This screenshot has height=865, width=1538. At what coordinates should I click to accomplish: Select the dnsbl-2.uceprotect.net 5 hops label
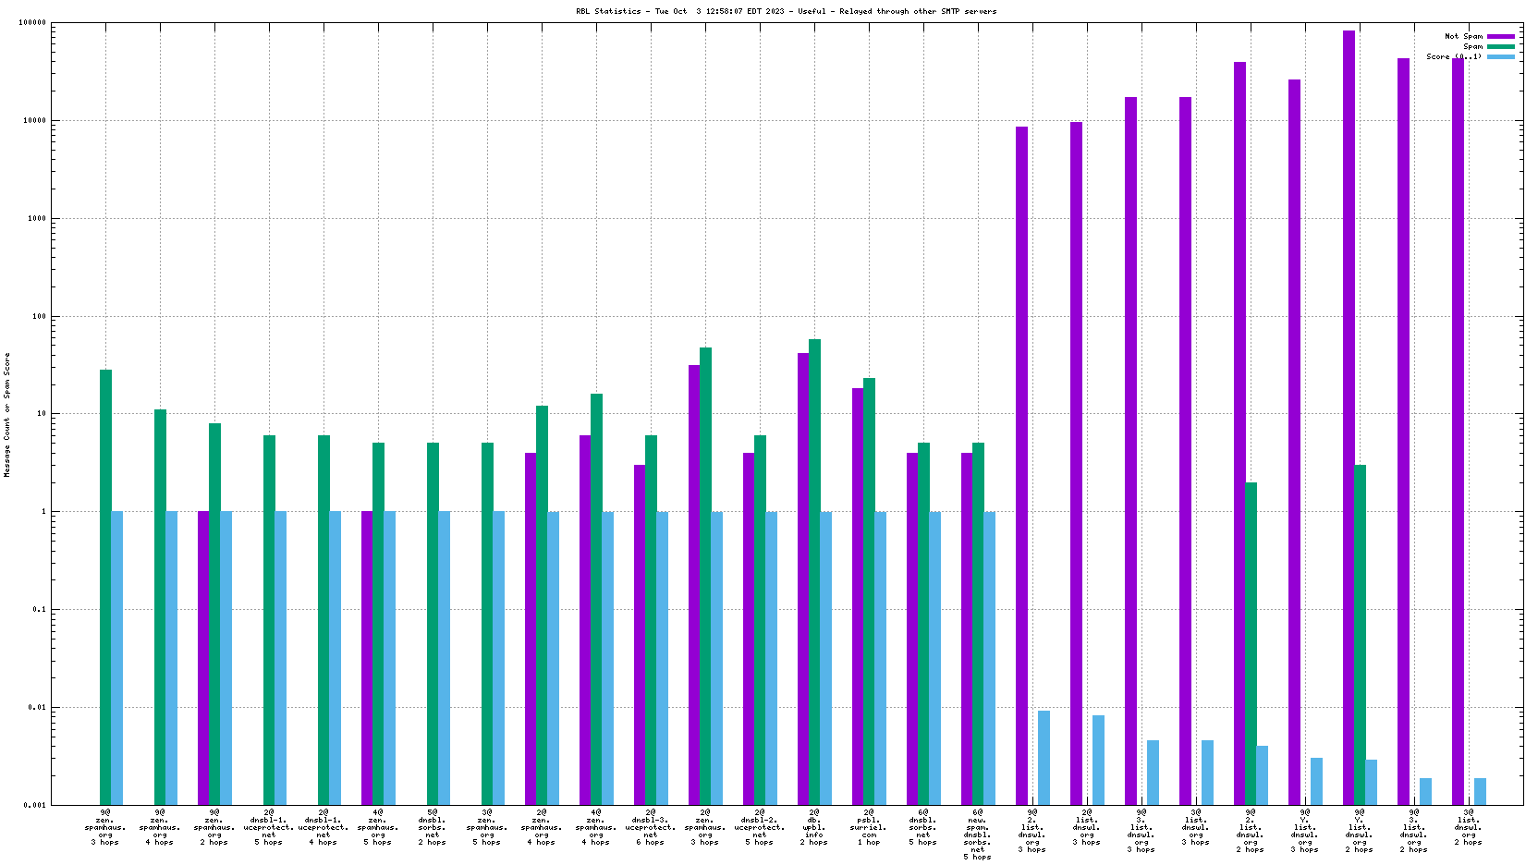759,831
